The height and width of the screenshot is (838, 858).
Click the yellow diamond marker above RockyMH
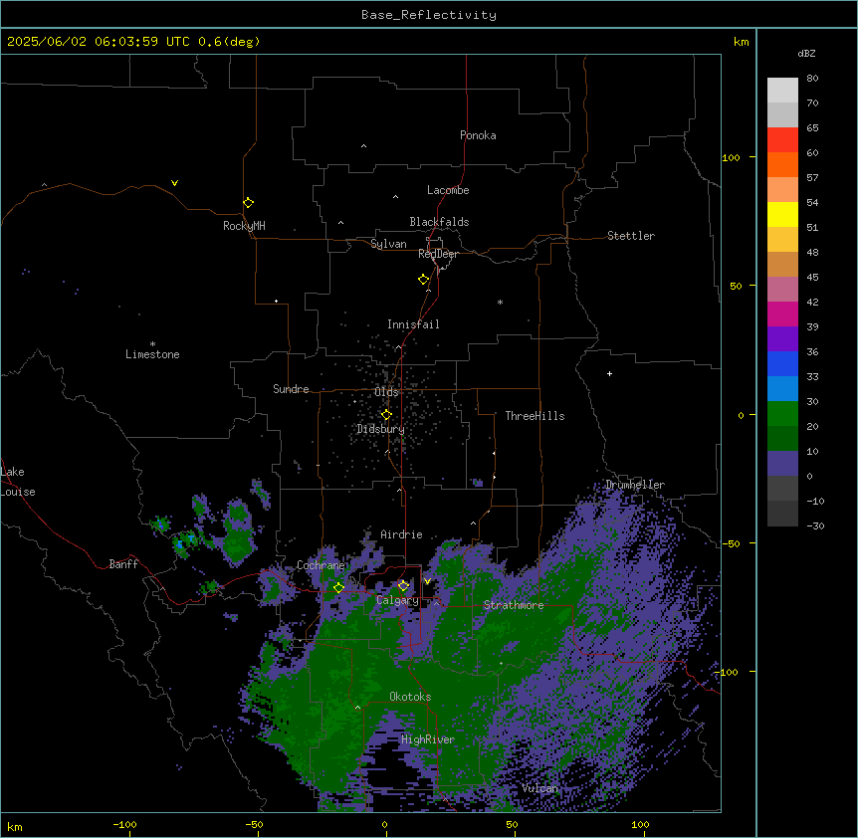(249, 203)
